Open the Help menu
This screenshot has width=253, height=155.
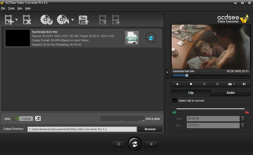pos(28,8)
